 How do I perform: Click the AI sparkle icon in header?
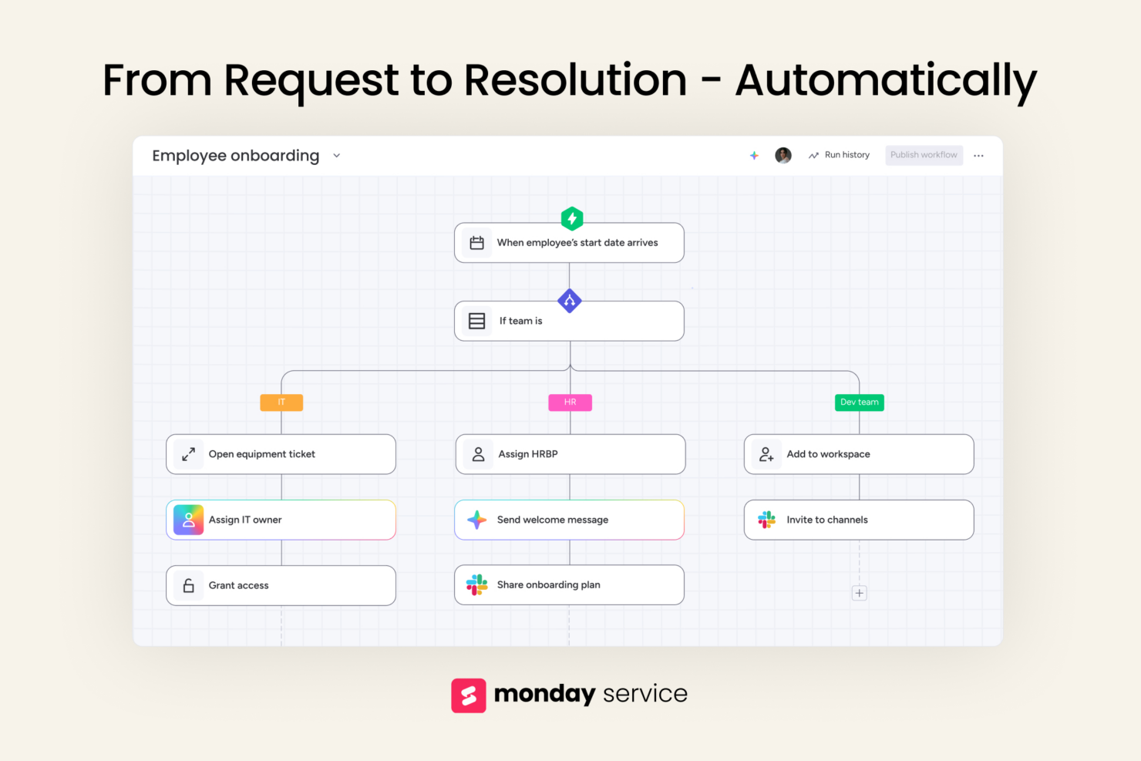(754, 156)
